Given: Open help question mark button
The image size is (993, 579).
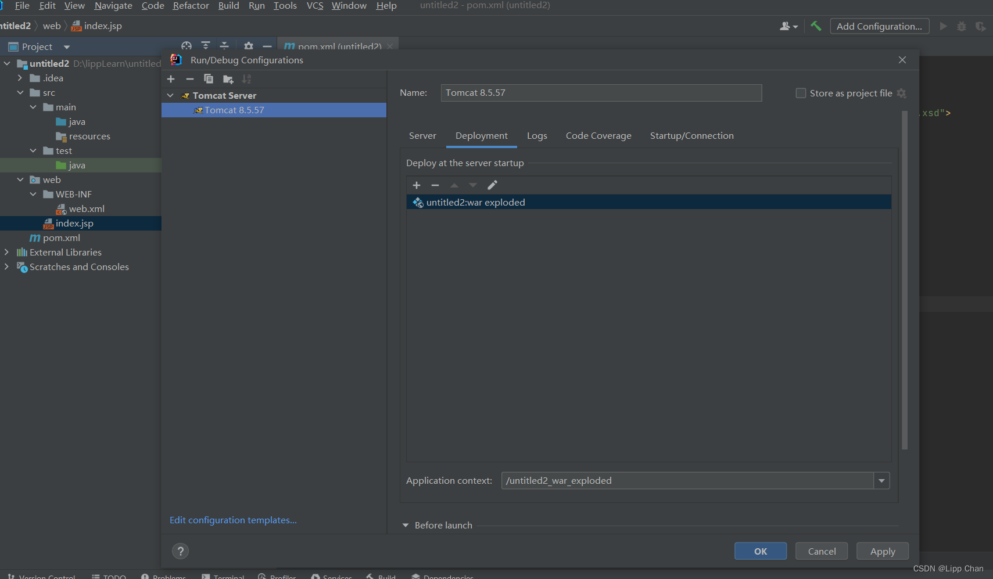Looking at the screenshot, I should pyautogui.click(x=181, y=551).
